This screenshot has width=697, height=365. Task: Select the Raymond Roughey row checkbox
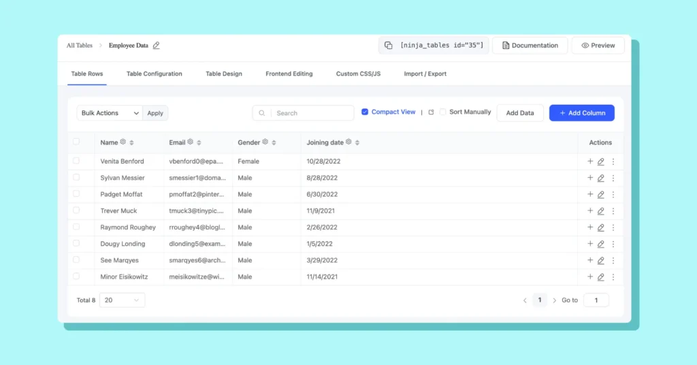76,227
